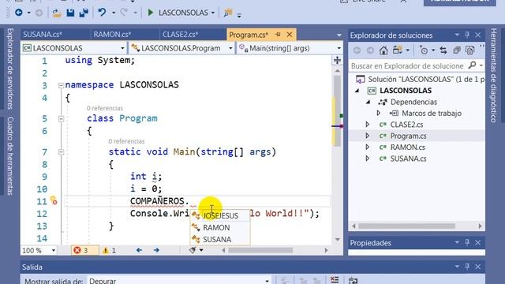The height and width of the screenshot is (284, 505).
Task: Select the Program.cs tab
Action: (249, 35)
